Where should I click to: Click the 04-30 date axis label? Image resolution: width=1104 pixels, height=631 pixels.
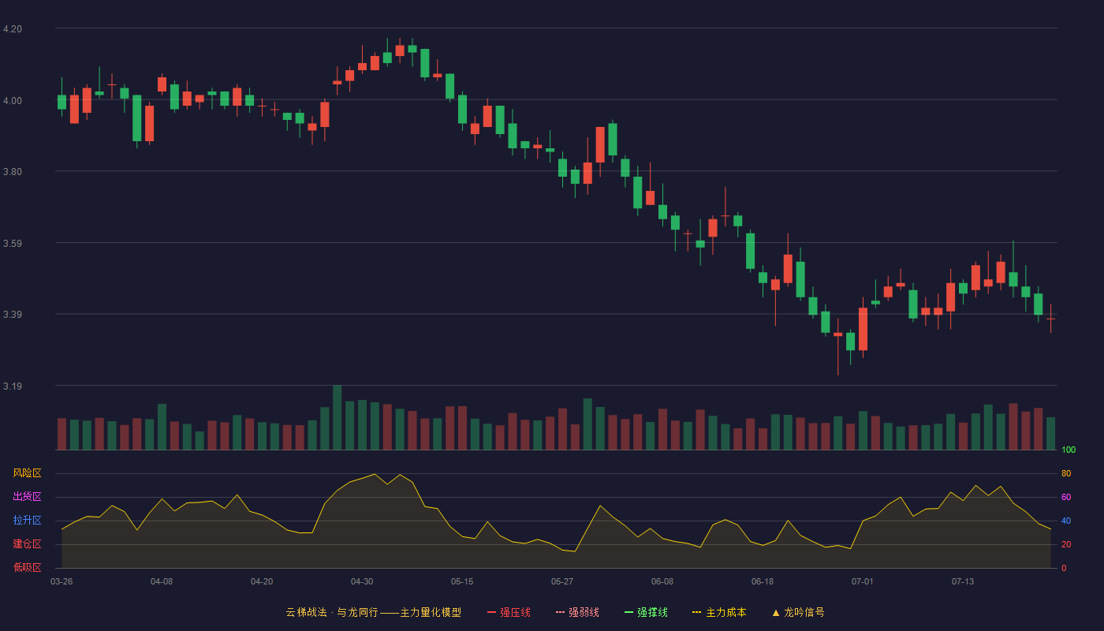point(362,581)
